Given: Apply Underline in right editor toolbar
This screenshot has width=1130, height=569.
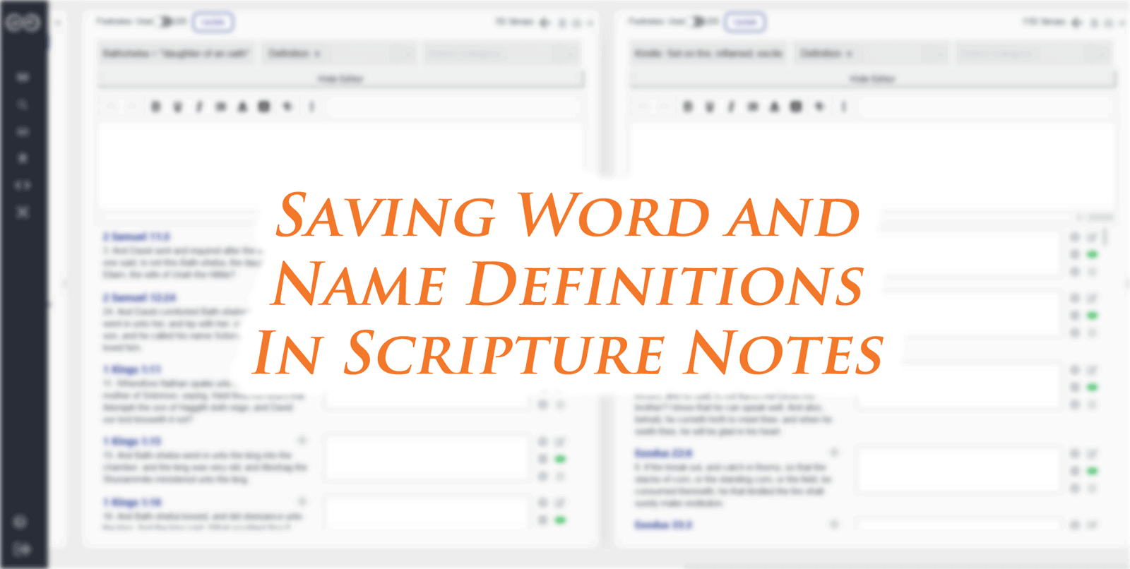Looking at the screenshot, I should tap(710, 107).
